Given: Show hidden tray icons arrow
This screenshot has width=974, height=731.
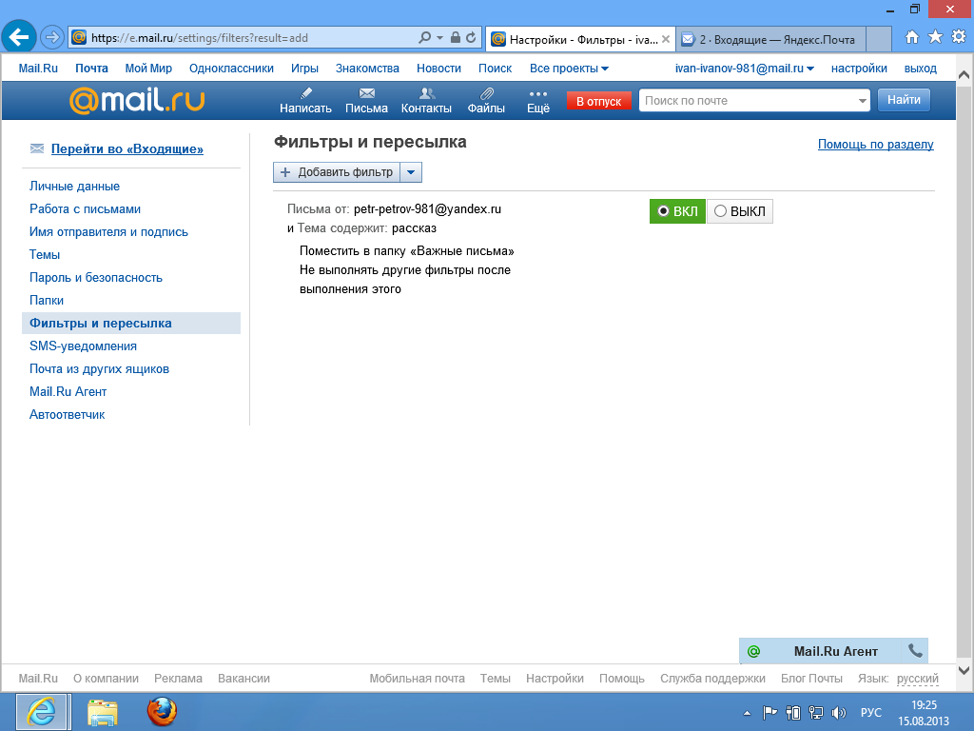Looking at the screenshot, I should pyautogui.click(x=748, y=713).
